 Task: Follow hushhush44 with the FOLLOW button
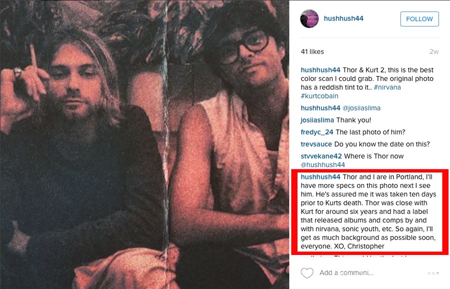[x=419, y=19]
